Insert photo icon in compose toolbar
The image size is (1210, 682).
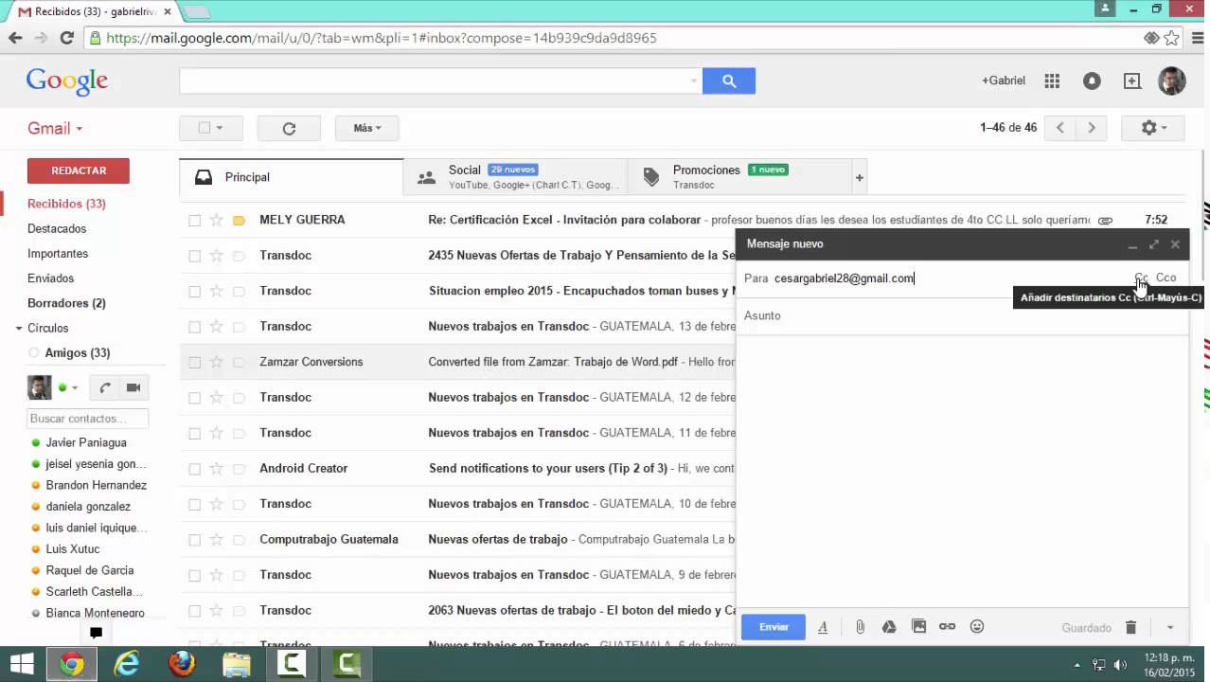(x=918, y=627)
